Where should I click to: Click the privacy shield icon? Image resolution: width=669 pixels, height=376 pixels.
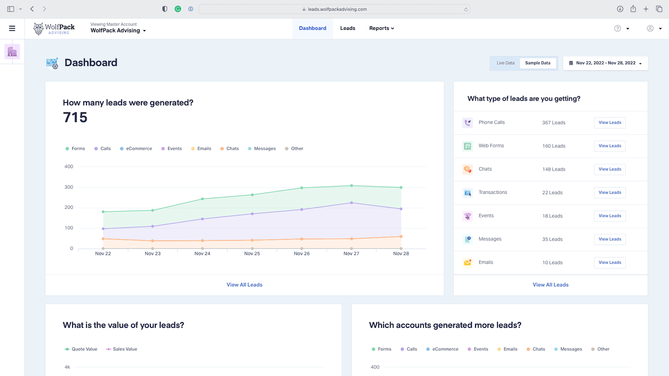165,9
